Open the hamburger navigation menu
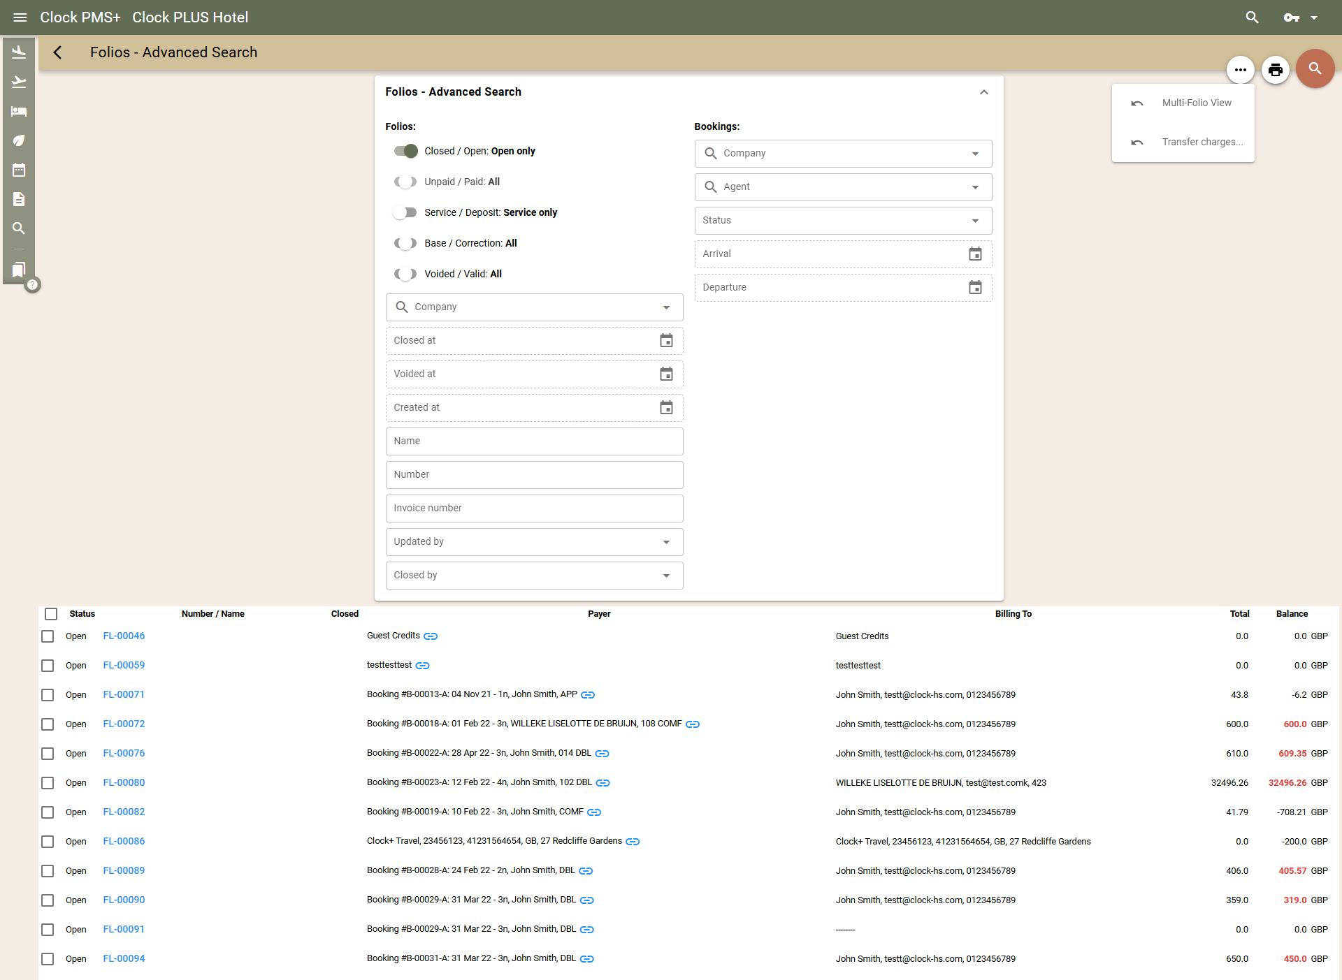 (x=20, y=17)
